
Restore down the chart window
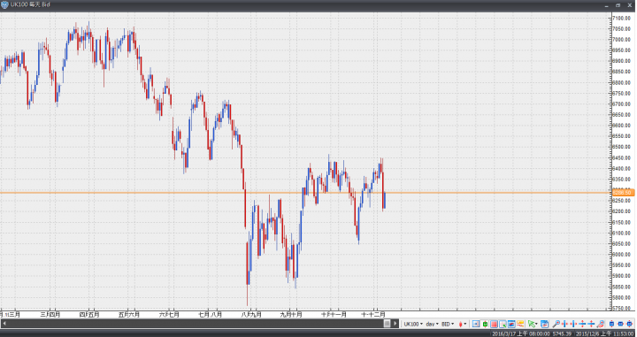618,5
